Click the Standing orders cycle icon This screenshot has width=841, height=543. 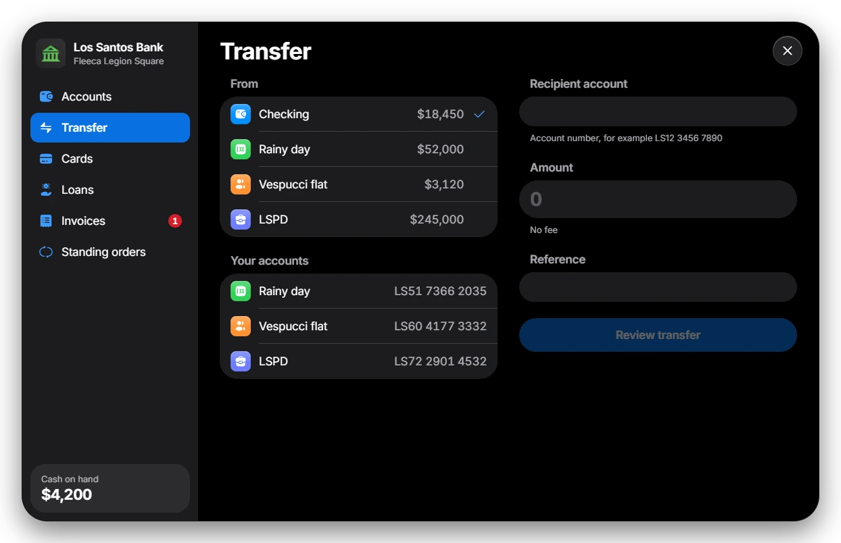46,252
